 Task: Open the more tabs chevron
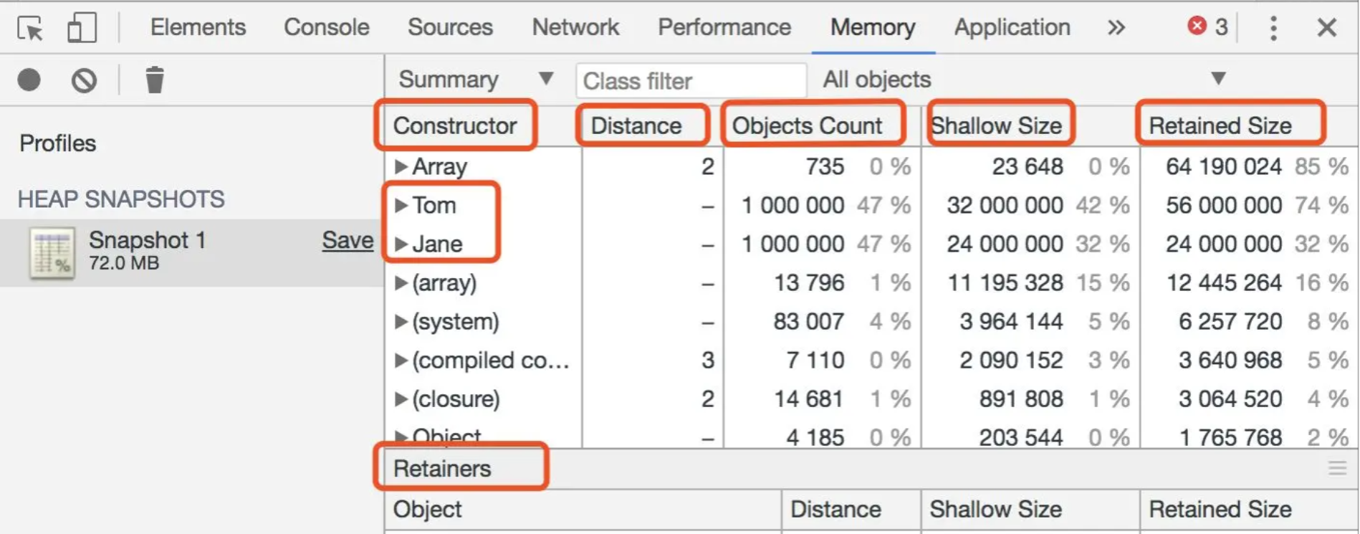pyautogui.click(x=1116, y=28)
